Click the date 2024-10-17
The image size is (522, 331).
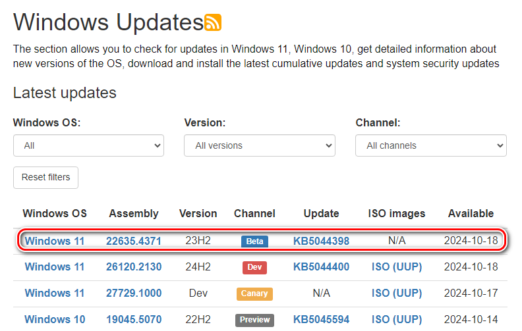471,293
